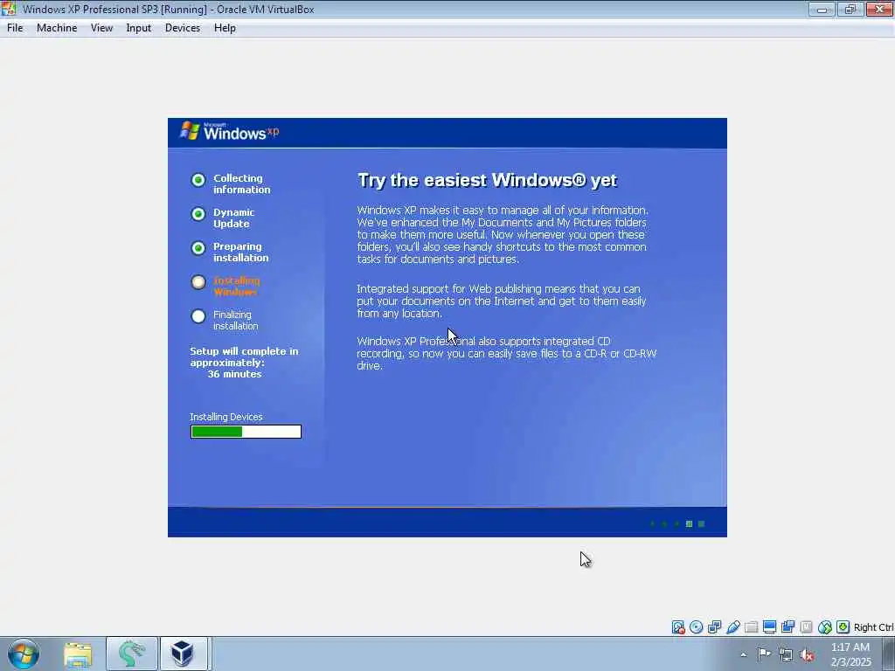Click the video capture indicator
895x671 pixels.
point(788,627)
